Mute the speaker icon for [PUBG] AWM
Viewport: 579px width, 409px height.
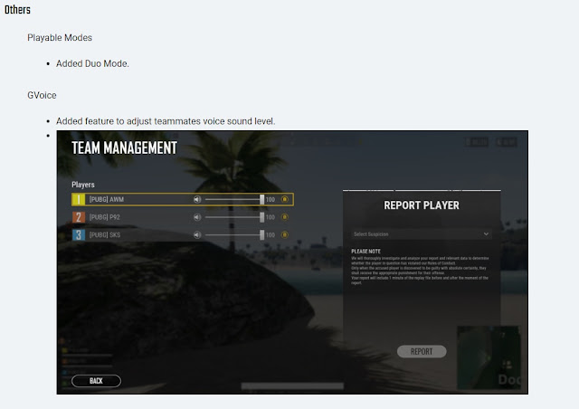[197, 199]
